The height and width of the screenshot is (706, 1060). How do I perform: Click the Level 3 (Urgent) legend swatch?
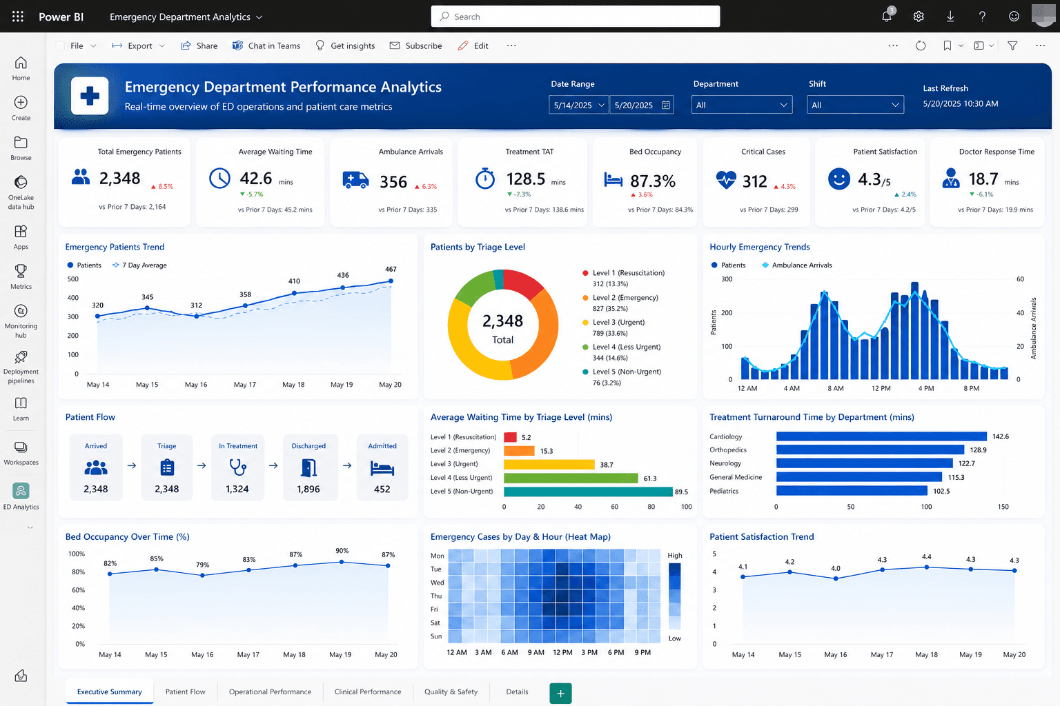point(585,322)
